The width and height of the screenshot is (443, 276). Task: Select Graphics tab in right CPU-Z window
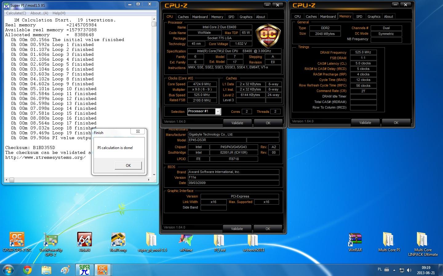[x=374, y=17]
